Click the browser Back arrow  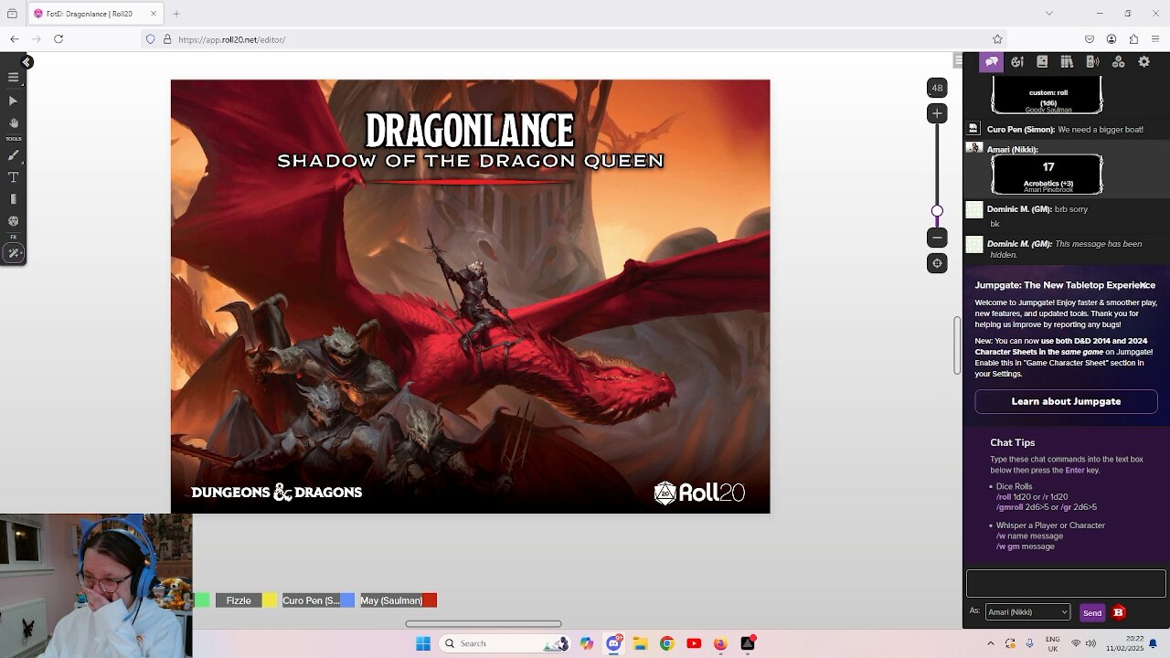(15, 39)
